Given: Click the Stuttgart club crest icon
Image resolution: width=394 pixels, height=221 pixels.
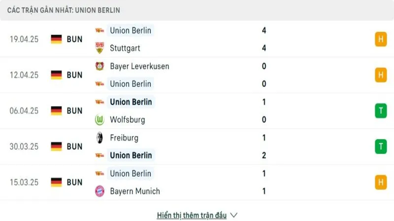Looking at the screenshot, I should point(100,48).
